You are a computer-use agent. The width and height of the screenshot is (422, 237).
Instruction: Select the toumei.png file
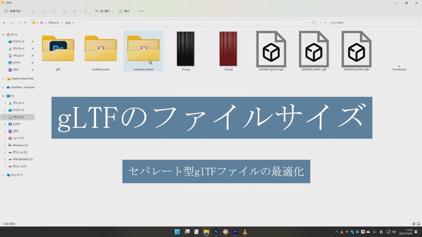point(399,68)
